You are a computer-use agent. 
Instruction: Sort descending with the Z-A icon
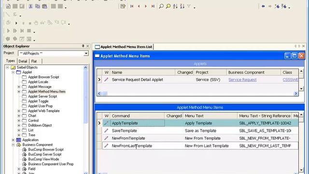183,6
